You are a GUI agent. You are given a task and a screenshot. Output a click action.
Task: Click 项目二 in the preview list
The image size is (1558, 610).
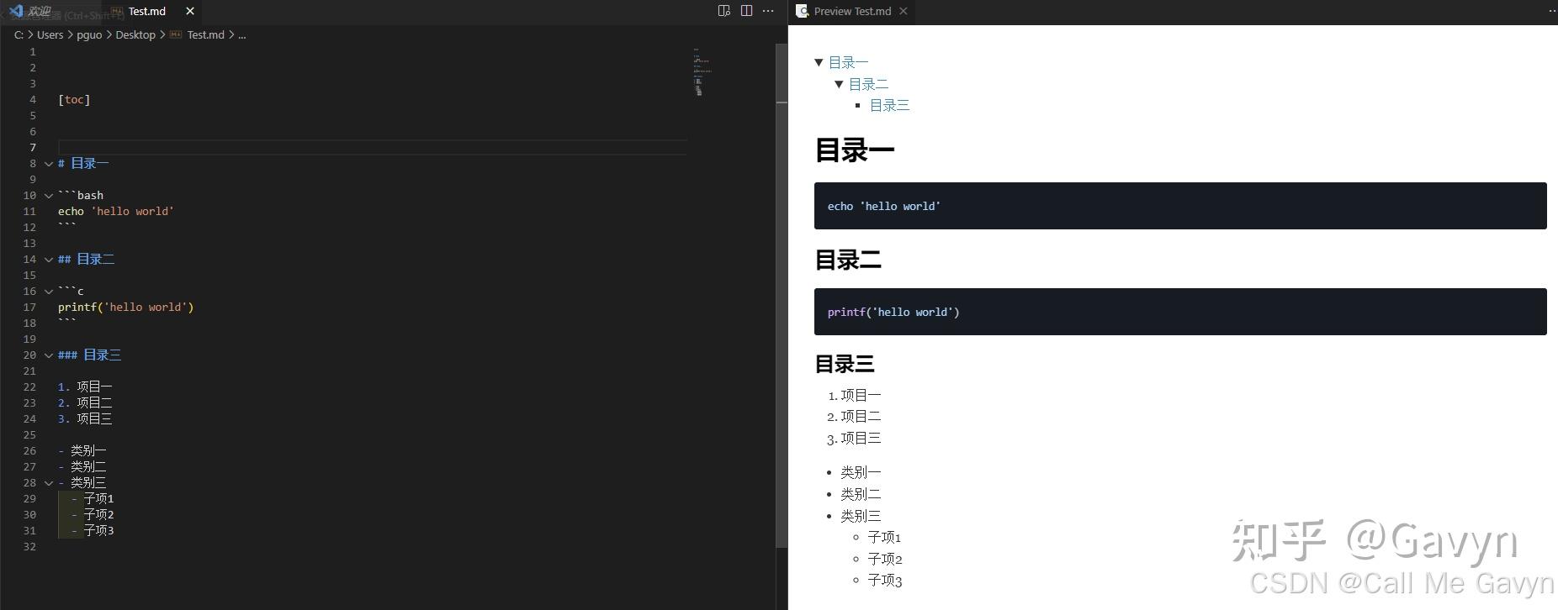(861, 416)
